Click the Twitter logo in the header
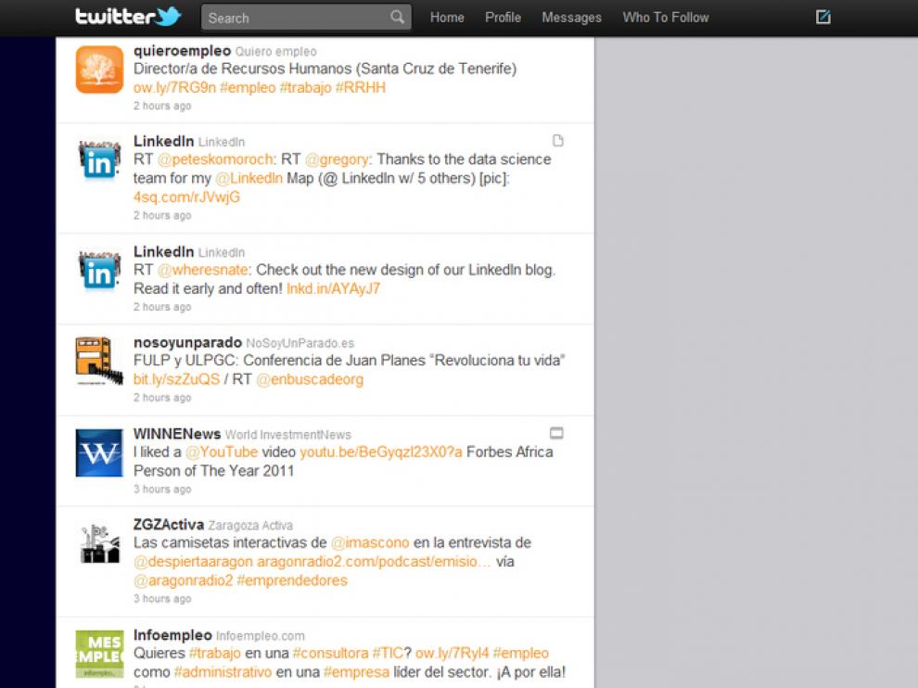Image resolution: width=918 pixels, height=688 pixels. 128,17
